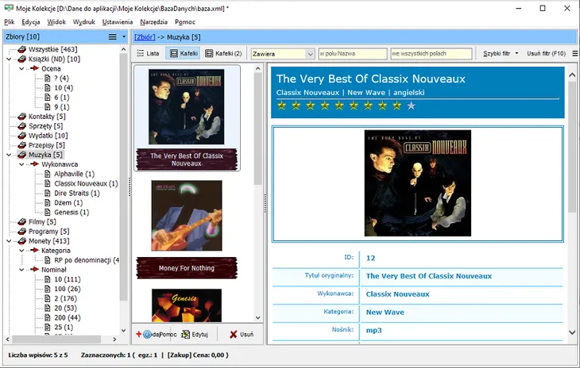Click Usuń filtr (F10) button

pos(547,53)
